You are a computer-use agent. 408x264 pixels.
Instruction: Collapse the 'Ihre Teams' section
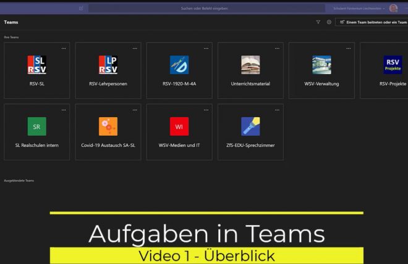(11, 37)
